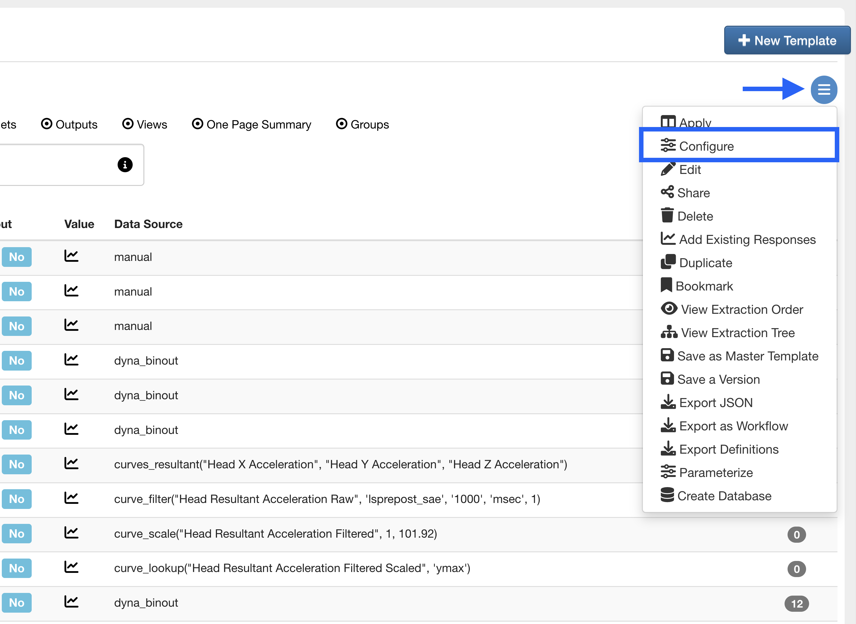The width and height of the screenshot is (856, 624).
Task: Click the database icon for Create Database
Action: pyautogui.click(x=667, y=495)
